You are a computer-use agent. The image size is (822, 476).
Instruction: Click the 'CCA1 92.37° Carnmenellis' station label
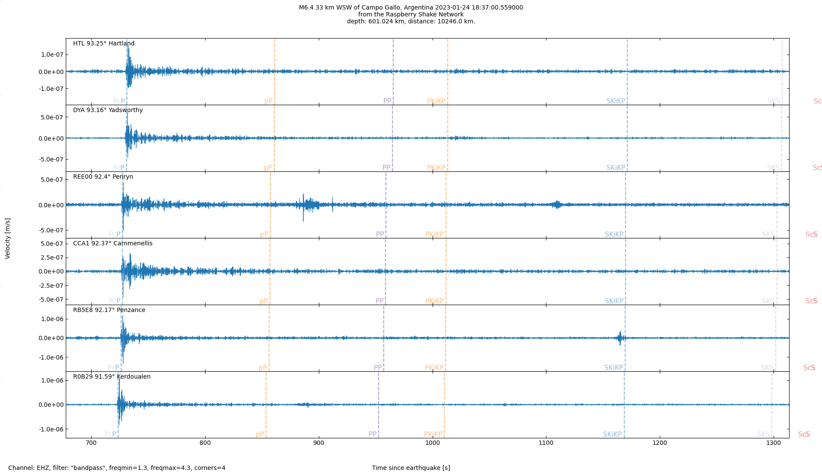click(112, 243)
